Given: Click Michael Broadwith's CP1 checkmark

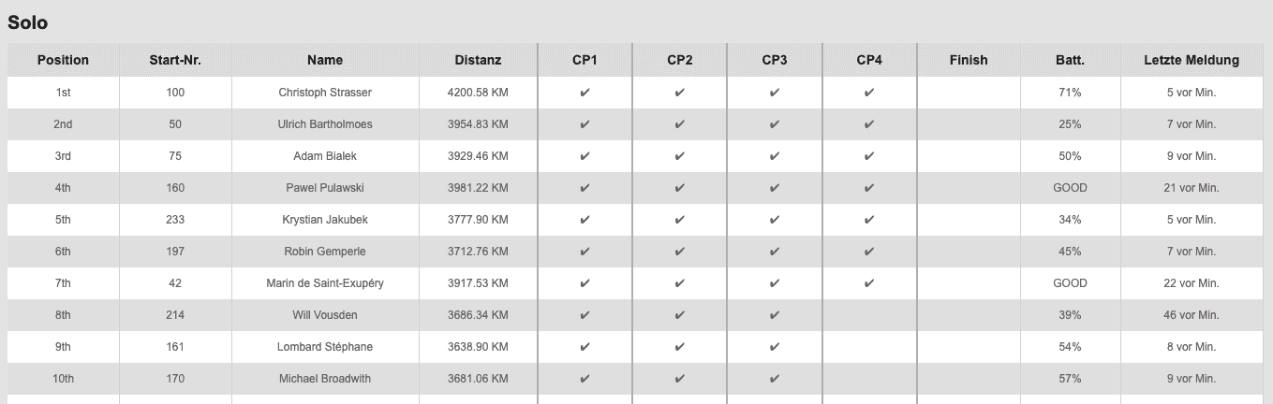Looking at the screenshot, I should [x=585, y=379].
